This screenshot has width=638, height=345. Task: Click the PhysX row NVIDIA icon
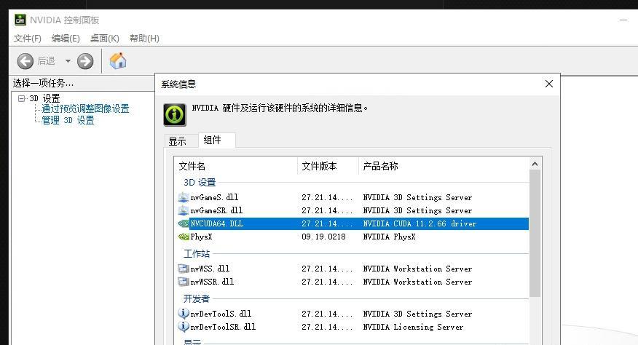184,237
